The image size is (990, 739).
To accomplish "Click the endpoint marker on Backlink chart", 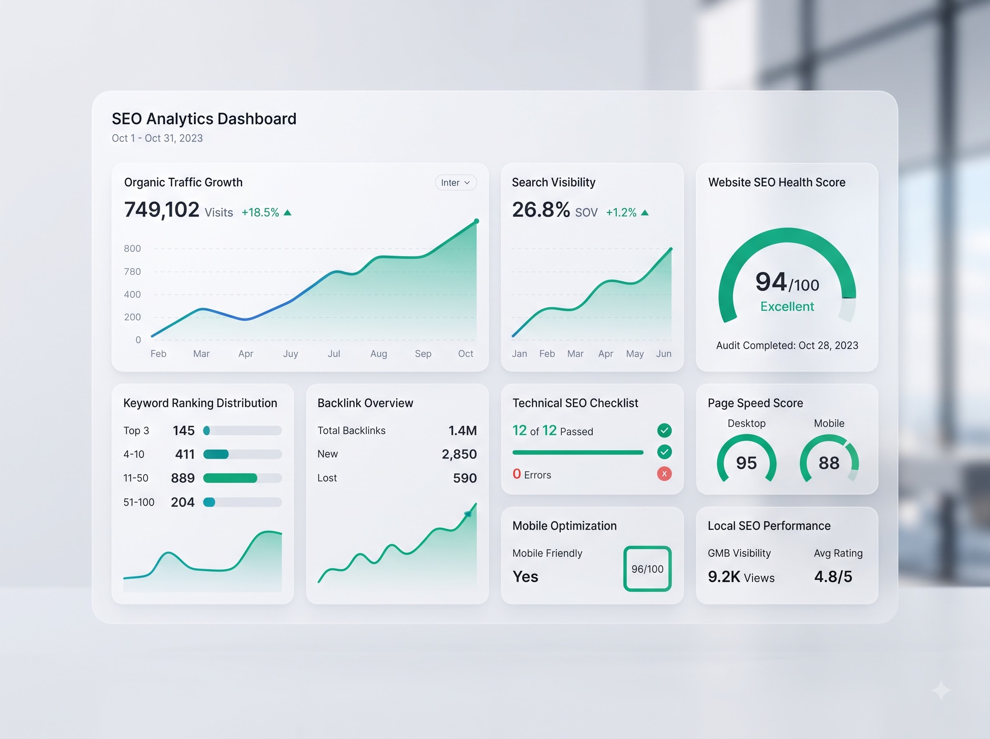I will (x=468, y=514).
